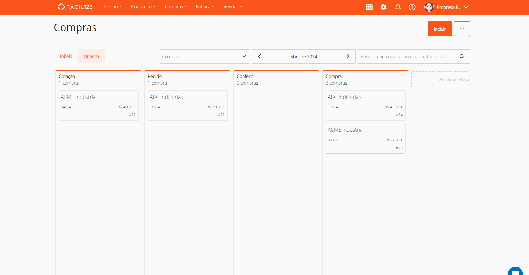Search with the magnifying glass button
The height and width of the screenshot is (275, 529).
[462, 57]
